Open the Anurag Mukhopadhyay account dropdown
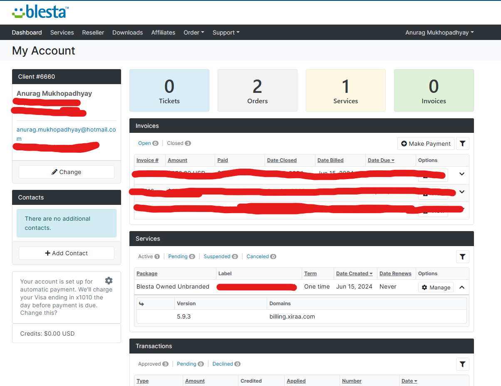Image resolution: width=501 pixels, height=386 pixels. (x=439, y=32)
